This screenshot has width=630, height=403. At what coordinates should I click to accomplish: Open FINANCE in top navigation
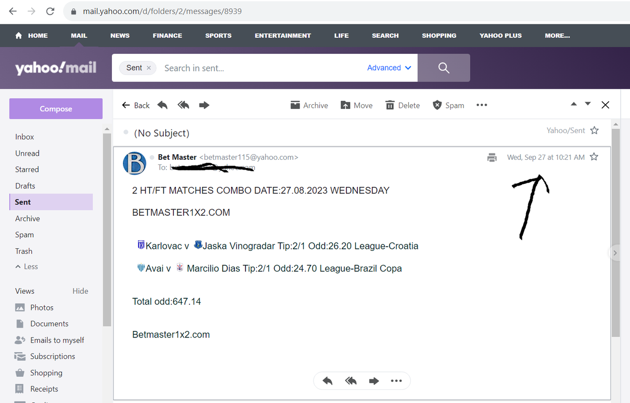(x=167, y=36)
